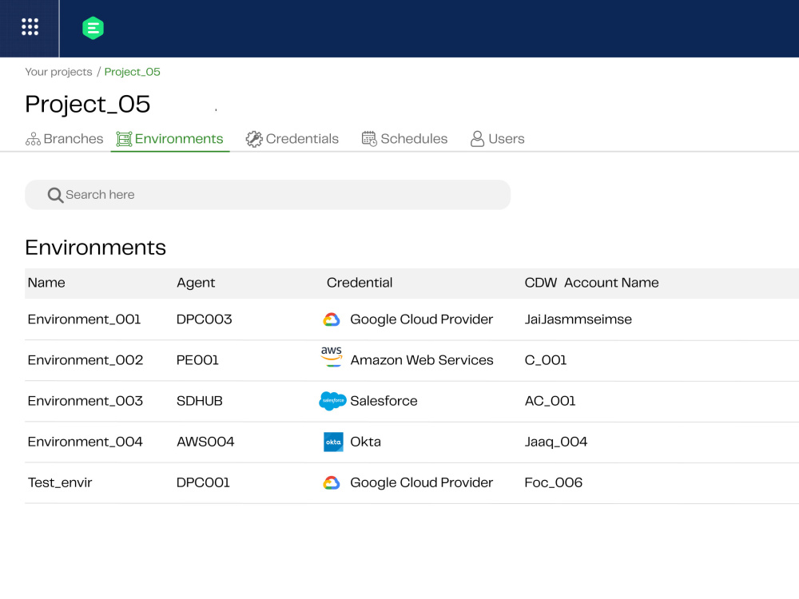This screenshot has height=599, width=799.
Task: Click the Okta logo icon
Action: (334, 442)
